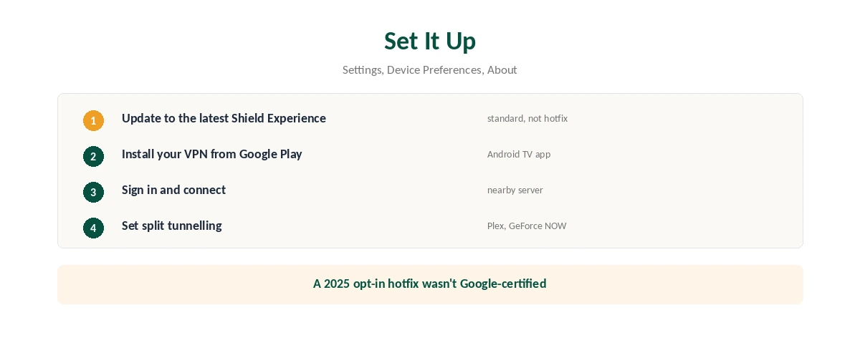Click the 'Settings, Device Preferences, About' subtitle
Screen dimensions: 860x358
[430, 69]
